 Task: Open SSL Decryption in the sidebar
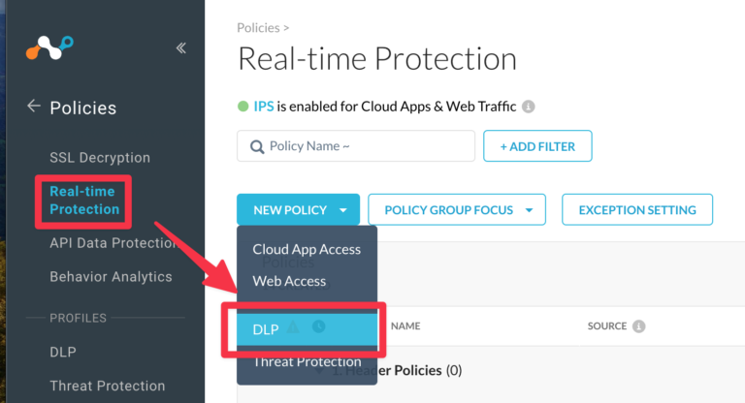[x=100, y=158]
